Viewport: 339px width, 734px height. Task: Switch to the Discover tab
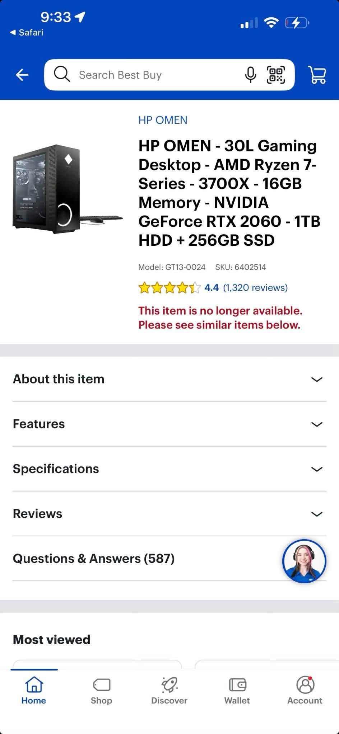pyautogui.click(x=169, y=691)
